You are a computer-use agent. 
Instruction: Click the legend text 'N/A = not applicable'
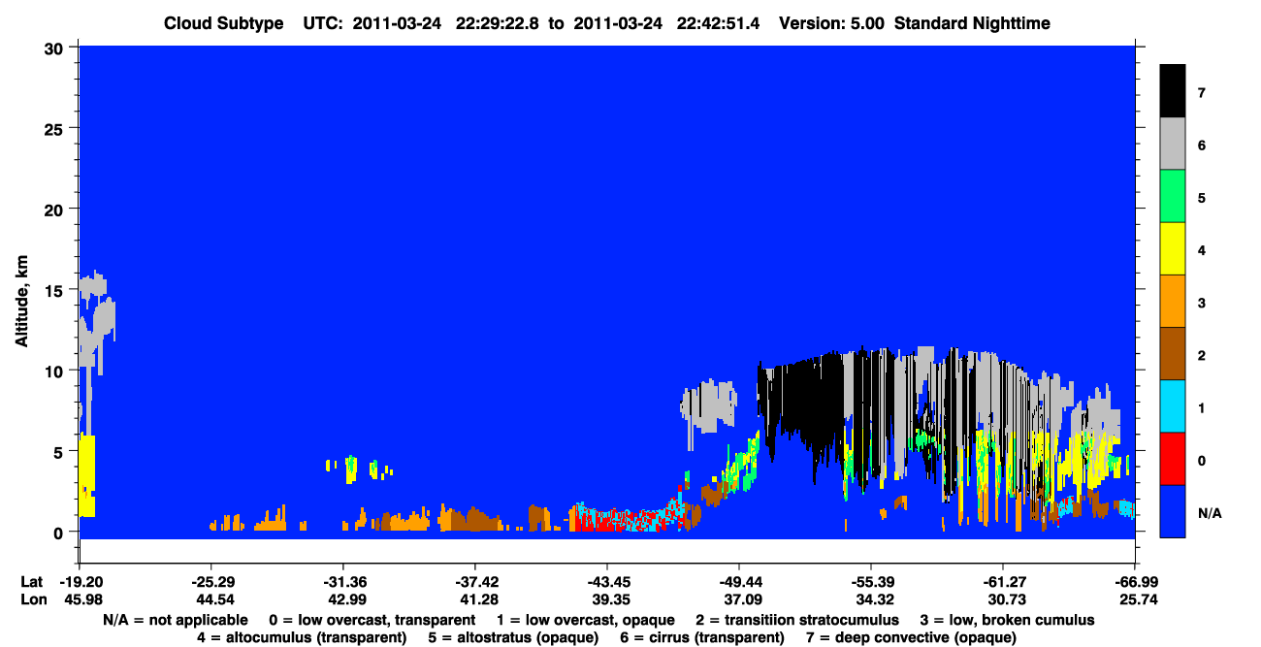[175, 620]
